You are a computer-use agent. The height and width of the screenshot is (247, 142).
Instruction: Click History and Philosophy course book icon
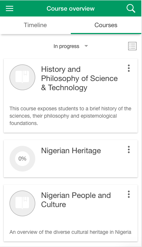tap(22, 77)
